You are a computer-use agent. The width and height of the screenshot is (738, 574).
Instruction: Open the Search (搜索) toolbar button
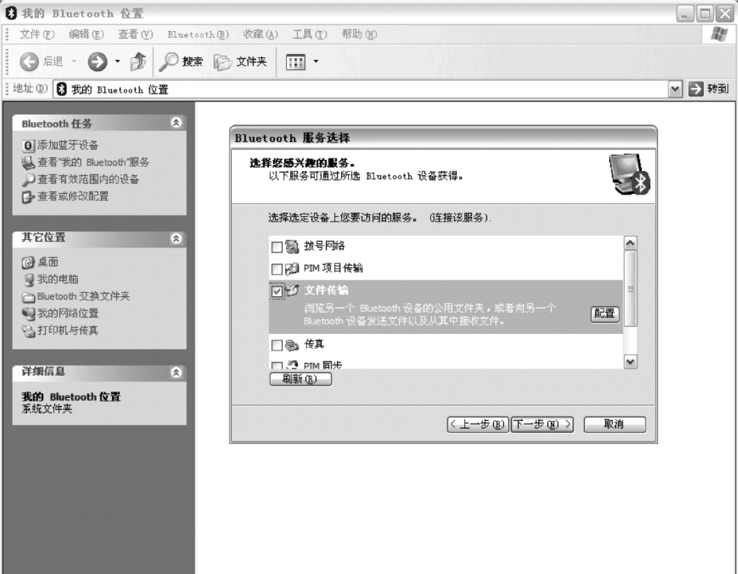tap(181, 61)
